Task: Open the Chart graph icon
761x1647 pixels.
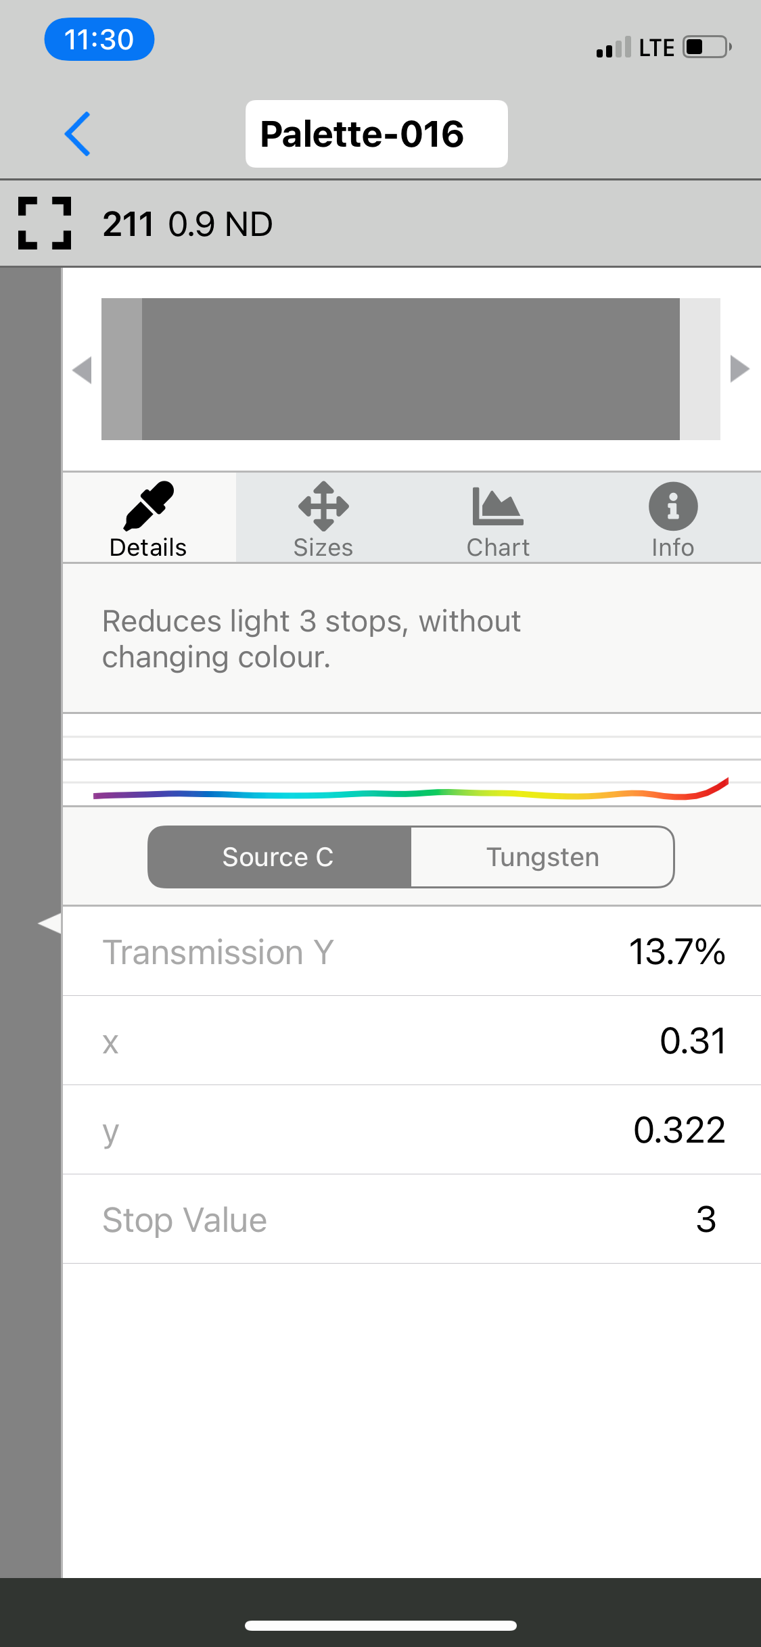Action: pos(498,506)
